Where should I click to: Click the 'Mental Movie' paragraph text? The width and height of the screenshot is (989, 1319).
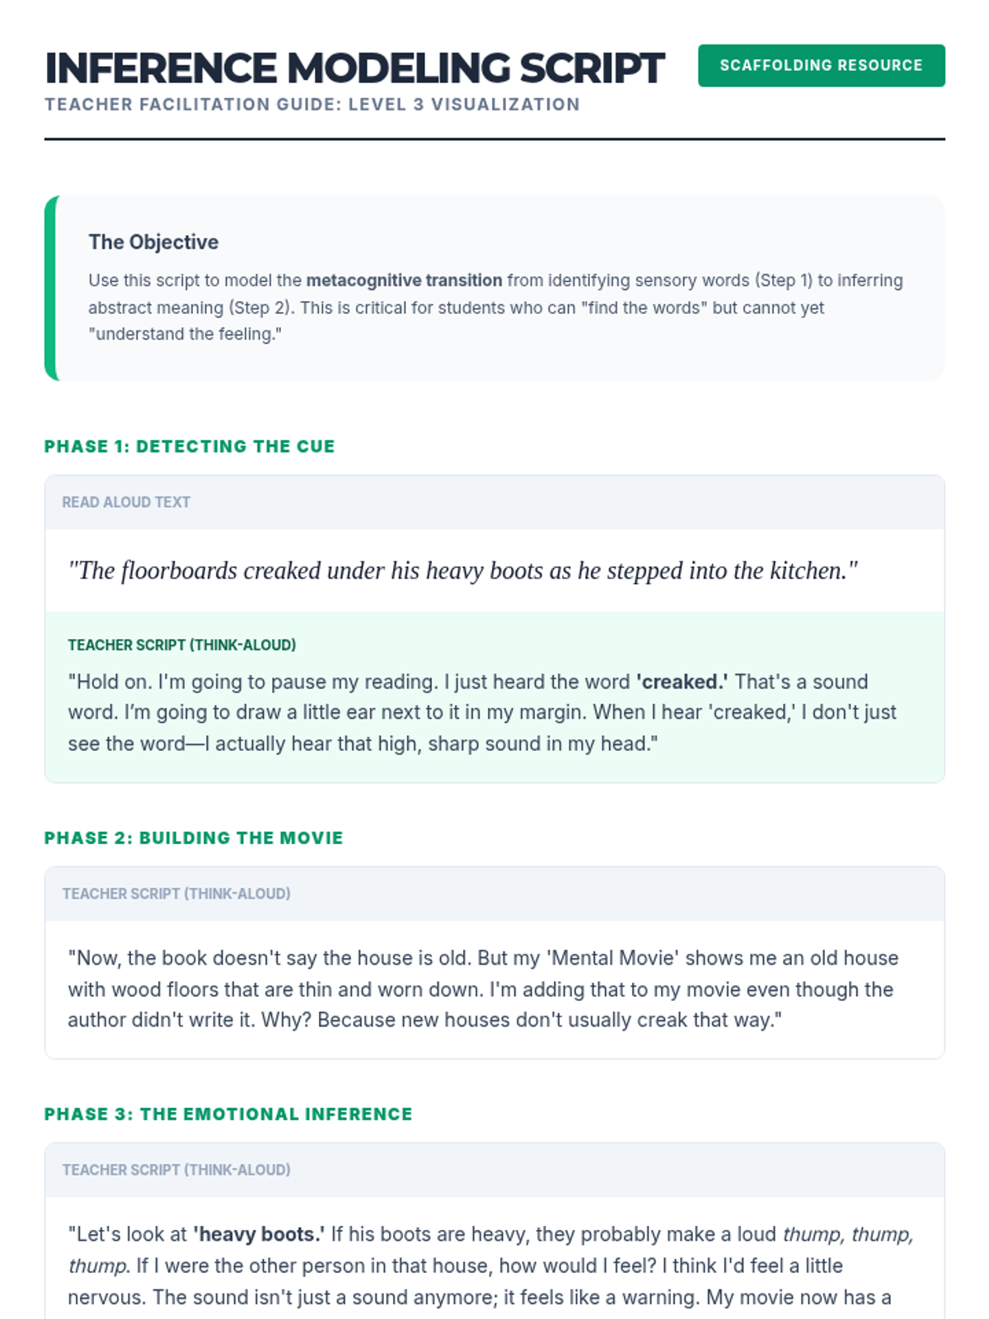[483, 989]
